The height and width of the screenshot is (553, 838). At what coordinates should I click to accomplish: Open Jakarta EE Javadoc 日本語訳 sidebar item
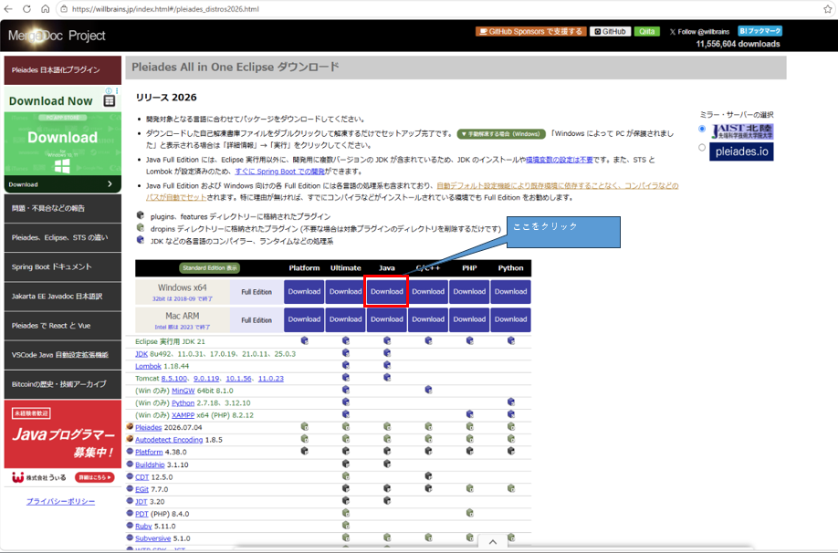pyautogui.click(x=62, y=296)
